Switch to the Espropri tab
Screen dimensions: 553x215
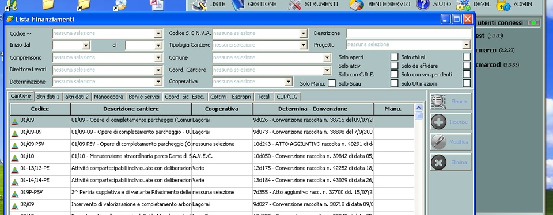[x=241, y=97]
